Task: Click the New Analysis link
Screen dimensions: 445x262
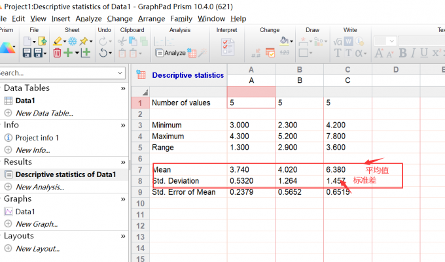Action: tap(40, 187)
